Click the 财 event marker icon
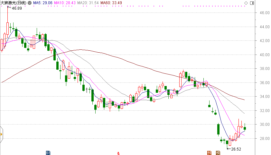The image size is (271, 155). coord(48,153)
